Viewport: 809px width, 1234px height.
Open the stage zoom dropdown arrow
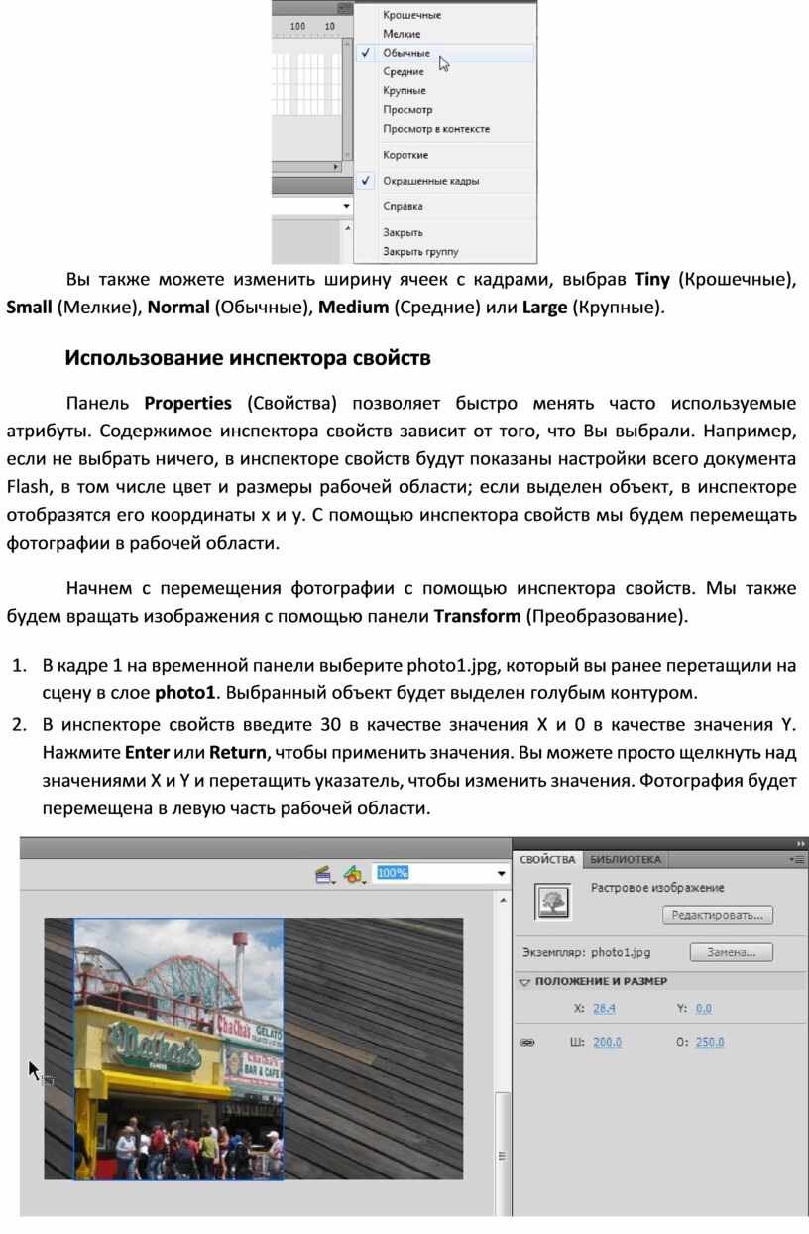[x=501, y=874]
